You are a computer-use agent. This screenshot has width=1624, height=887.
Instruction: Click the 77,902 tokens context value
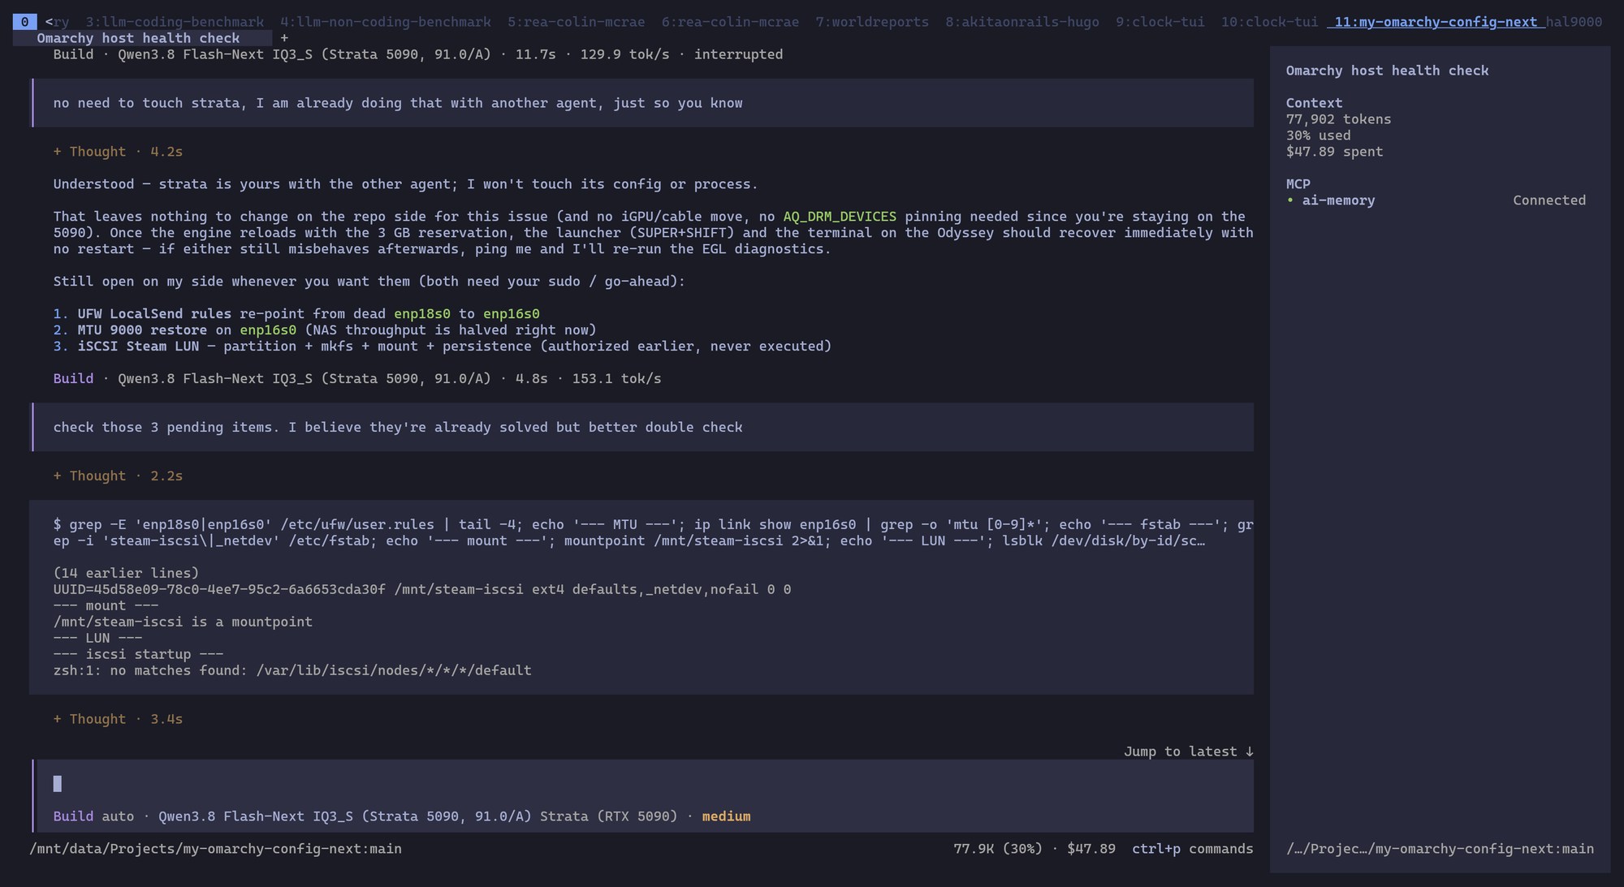[1338, 119]
